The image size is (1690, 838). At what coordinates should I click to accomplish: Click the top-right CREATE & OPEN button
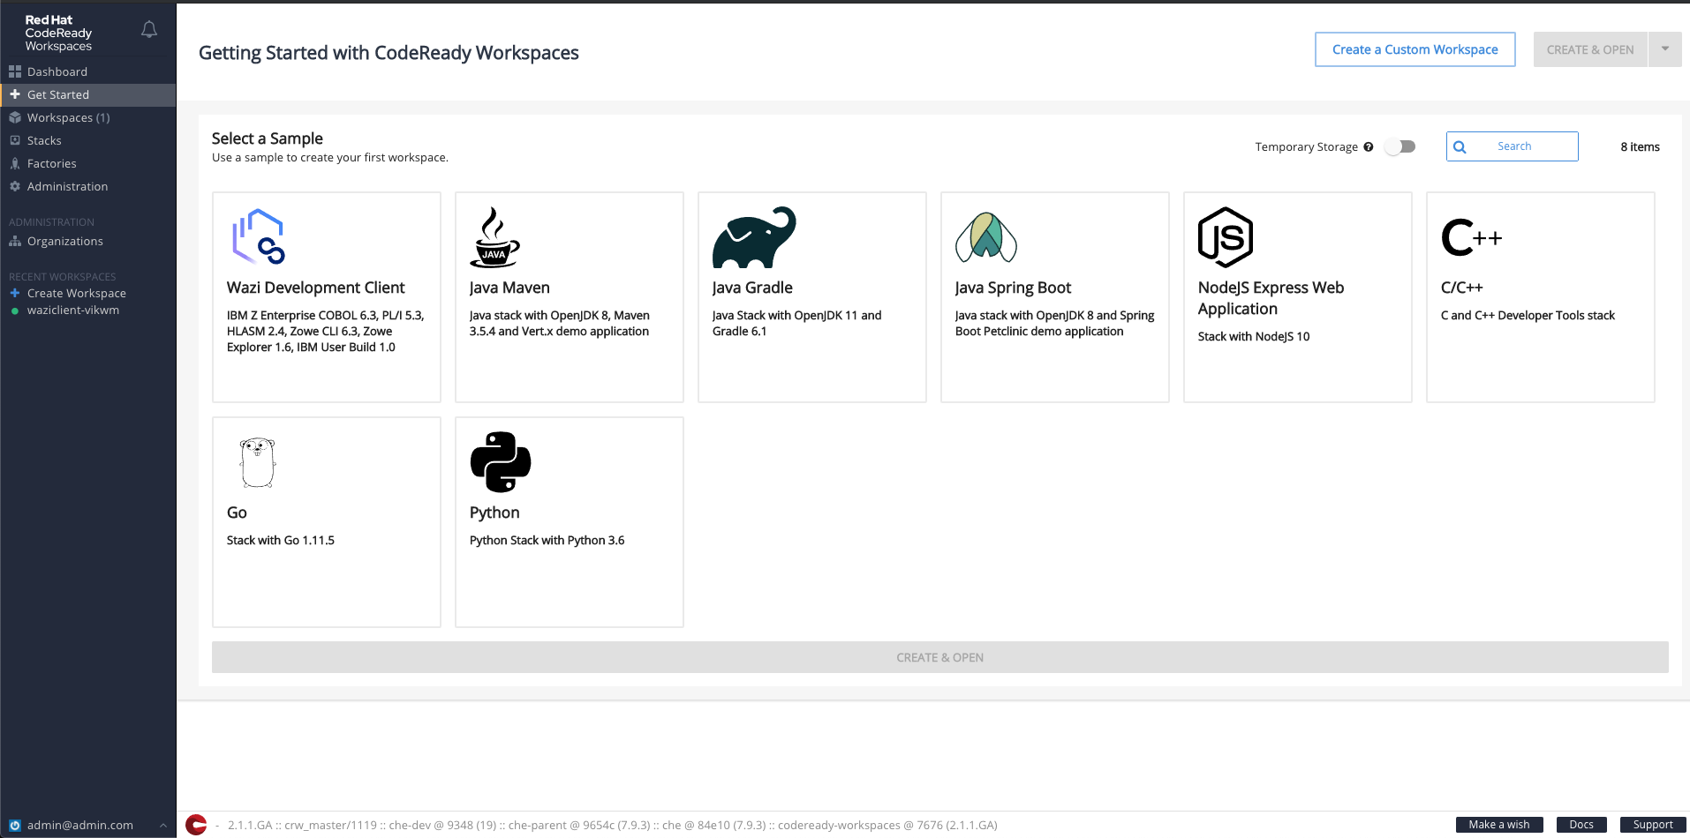tap(1590, 49)
